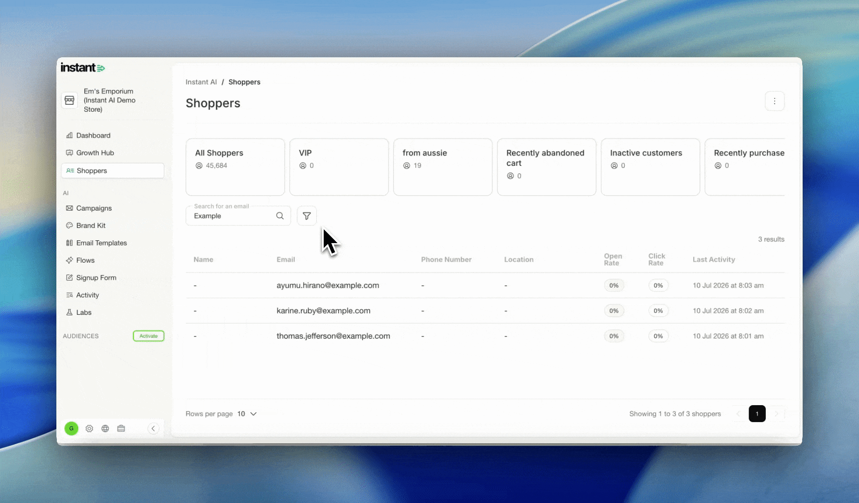Click the Campaigns envelope icon

[x=69, y=208]
